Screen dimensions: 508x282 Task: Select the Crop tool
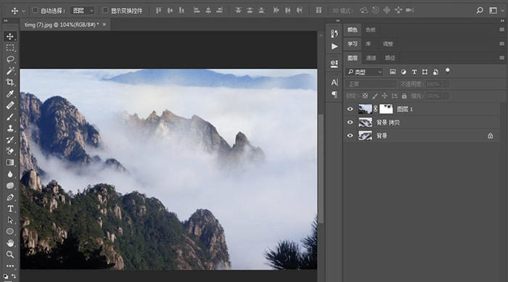pyautogui.click(x=10, y=82)
